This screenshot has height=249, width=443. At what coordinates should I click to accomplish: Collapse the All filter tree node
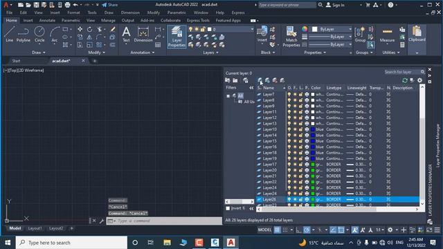click(x=228, y=96)
